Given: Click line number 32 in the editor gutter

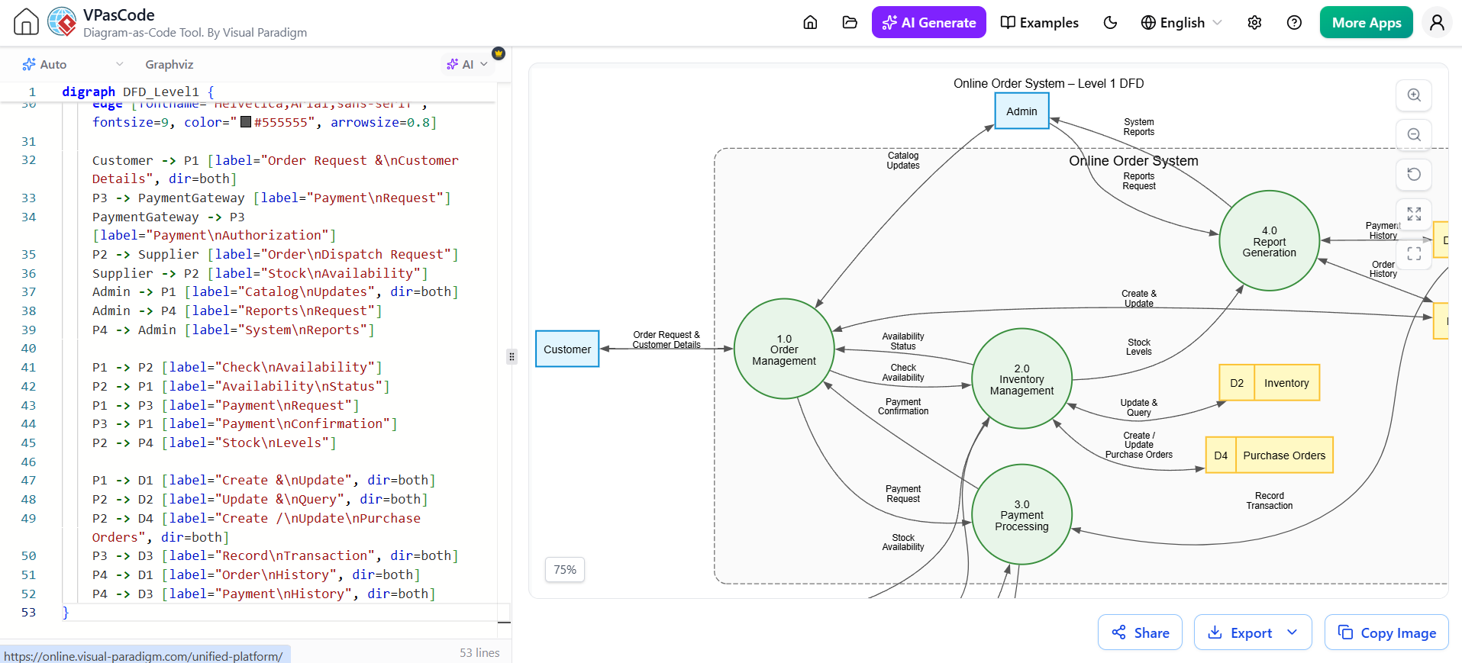Looking at the screenshot, I should tap(28, 159).
